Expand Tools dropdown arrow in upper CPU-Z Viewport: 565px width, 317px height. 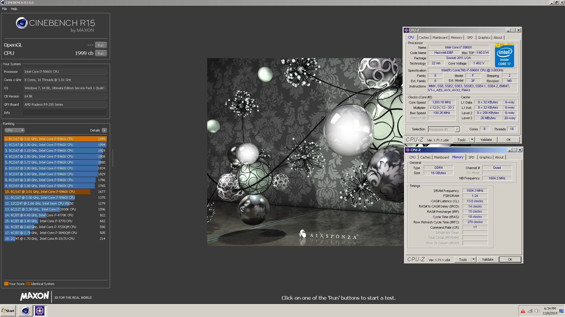click(x=472, y=140)
